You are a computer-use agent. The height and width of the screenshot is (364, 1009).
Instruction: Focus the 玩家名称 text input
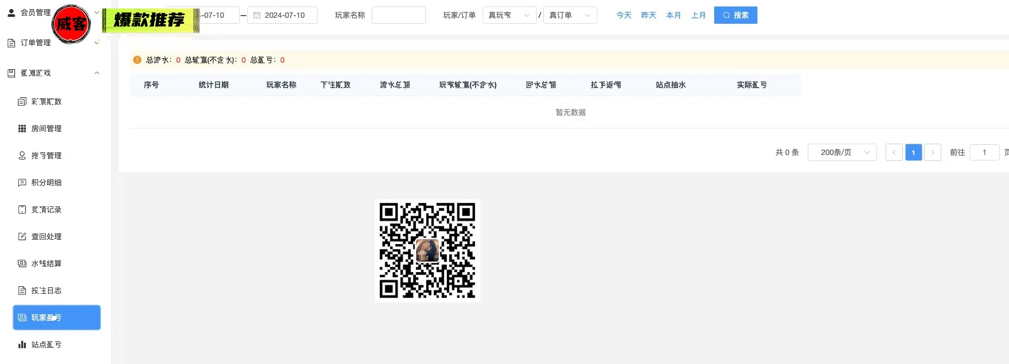click(x=398, y=15)
